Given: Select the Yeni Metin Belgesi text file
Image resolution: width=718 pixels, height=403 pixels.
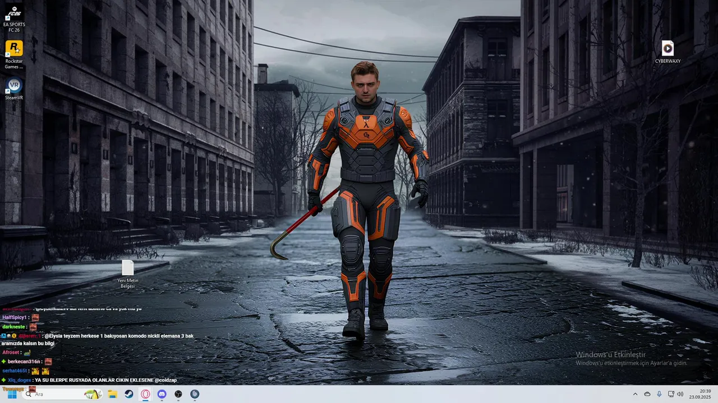Looking at the screenshot, I should [128, 274].
